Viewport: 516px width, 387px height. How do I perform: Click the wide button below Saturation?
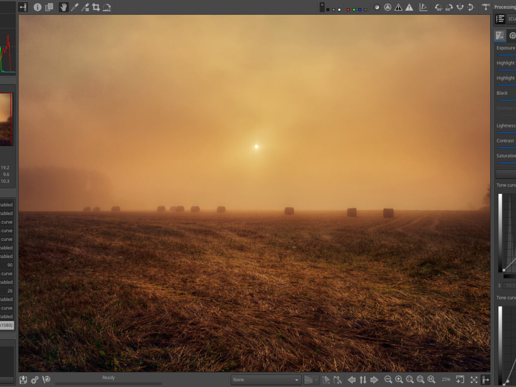(x=506, y=174)
